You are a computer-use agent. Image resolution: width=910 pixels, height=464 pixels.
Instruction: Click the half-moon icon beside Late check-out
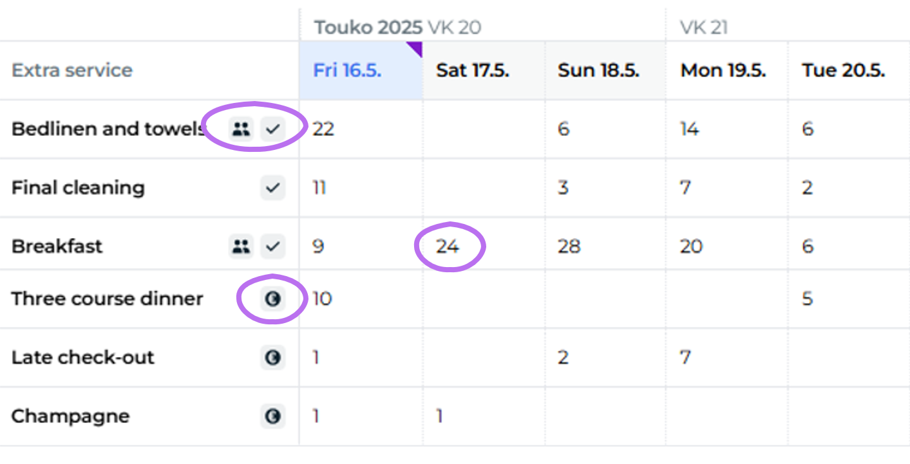273,357
